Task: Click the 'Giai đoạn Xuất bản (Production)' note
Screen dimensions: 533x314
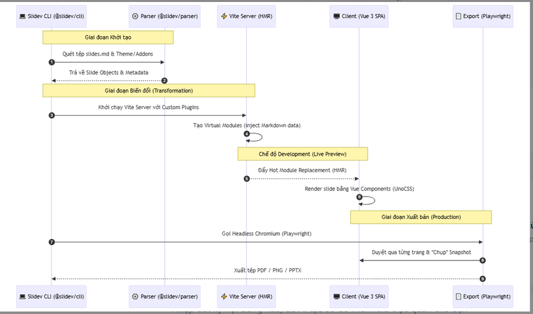Action: point(421,217)
